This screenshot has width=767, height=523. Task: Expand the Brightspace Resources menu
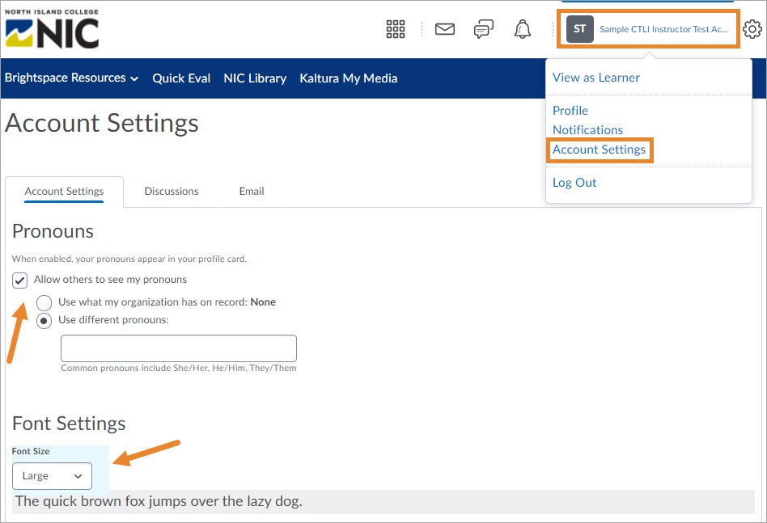[71, 78]
